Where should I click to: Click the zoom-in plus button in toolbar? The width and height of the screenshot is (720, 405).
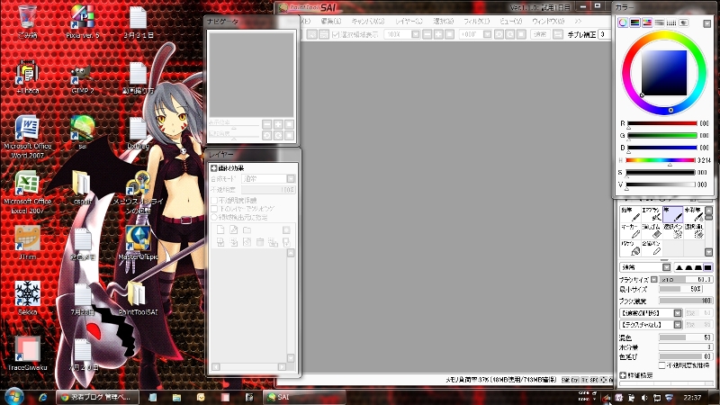point(438,34)
